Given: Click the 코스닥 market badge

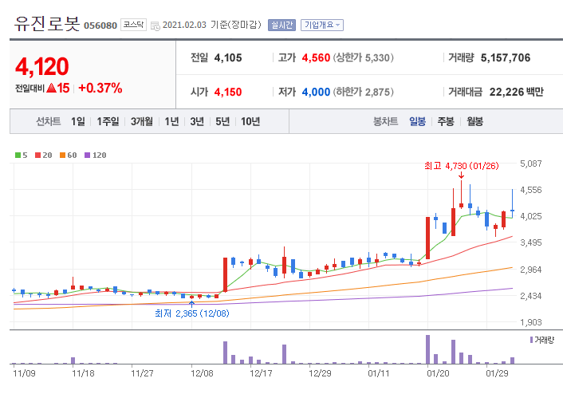Looking at the screenshot, I should coord(133,25).
